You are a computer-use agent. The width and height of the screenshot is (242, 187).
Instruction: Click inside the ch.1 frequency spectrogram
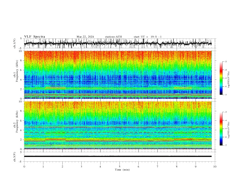point(118,75)
